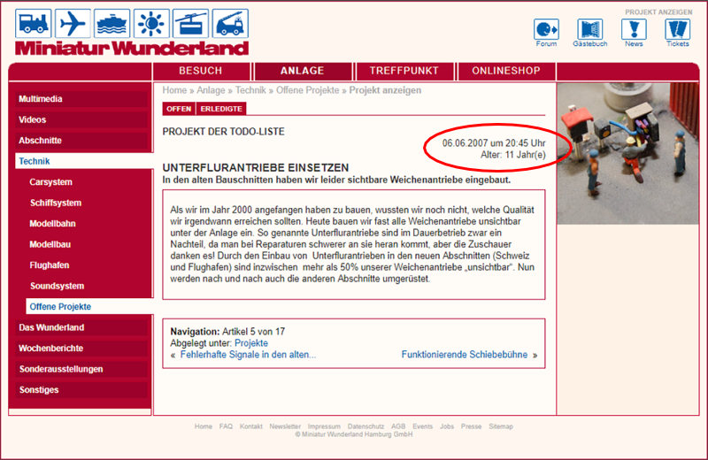
Task: Open the BESUCH main tab
Action: coord(201,71)
